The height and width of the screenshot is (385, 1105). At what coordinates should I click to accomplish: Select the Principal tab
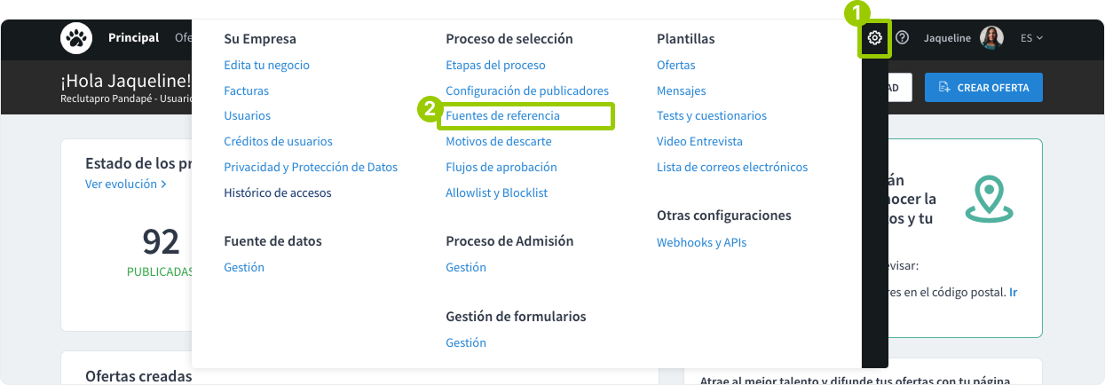point(133,38)
